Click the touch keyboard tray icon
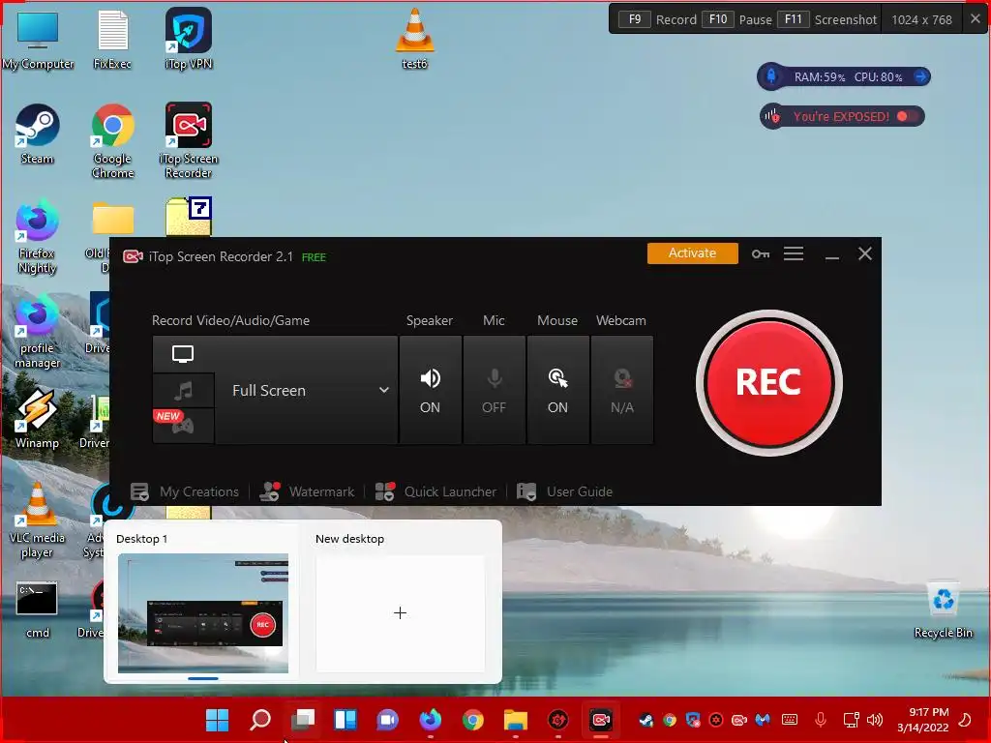The height and width of the screenshot is (743, 991). pos(790,720)
